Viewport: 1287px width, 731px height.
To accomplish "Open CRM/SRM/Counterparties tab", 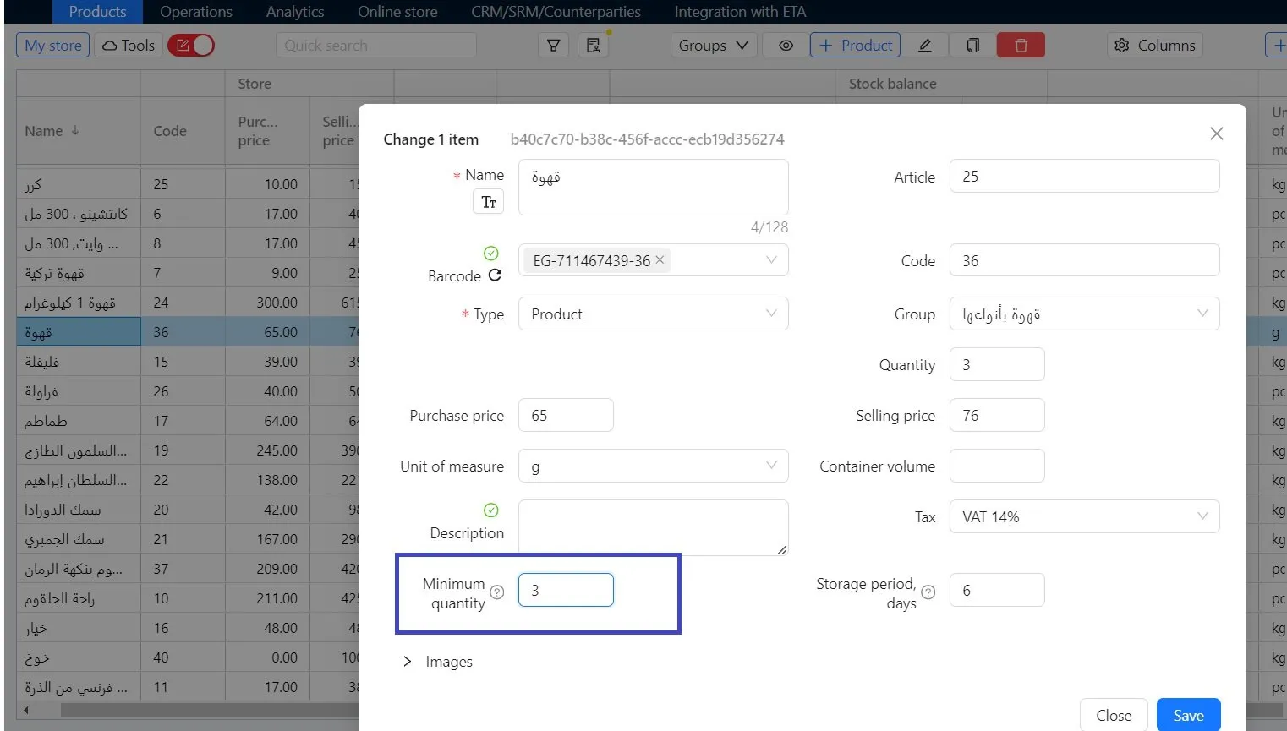I will point(556,12).
